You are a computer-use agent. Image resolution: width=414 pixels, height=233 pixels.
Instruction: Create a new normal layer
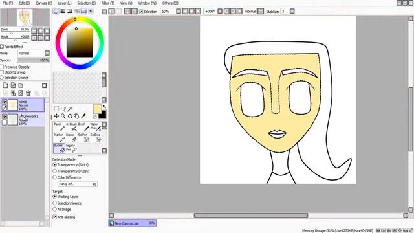pos(5,85)
